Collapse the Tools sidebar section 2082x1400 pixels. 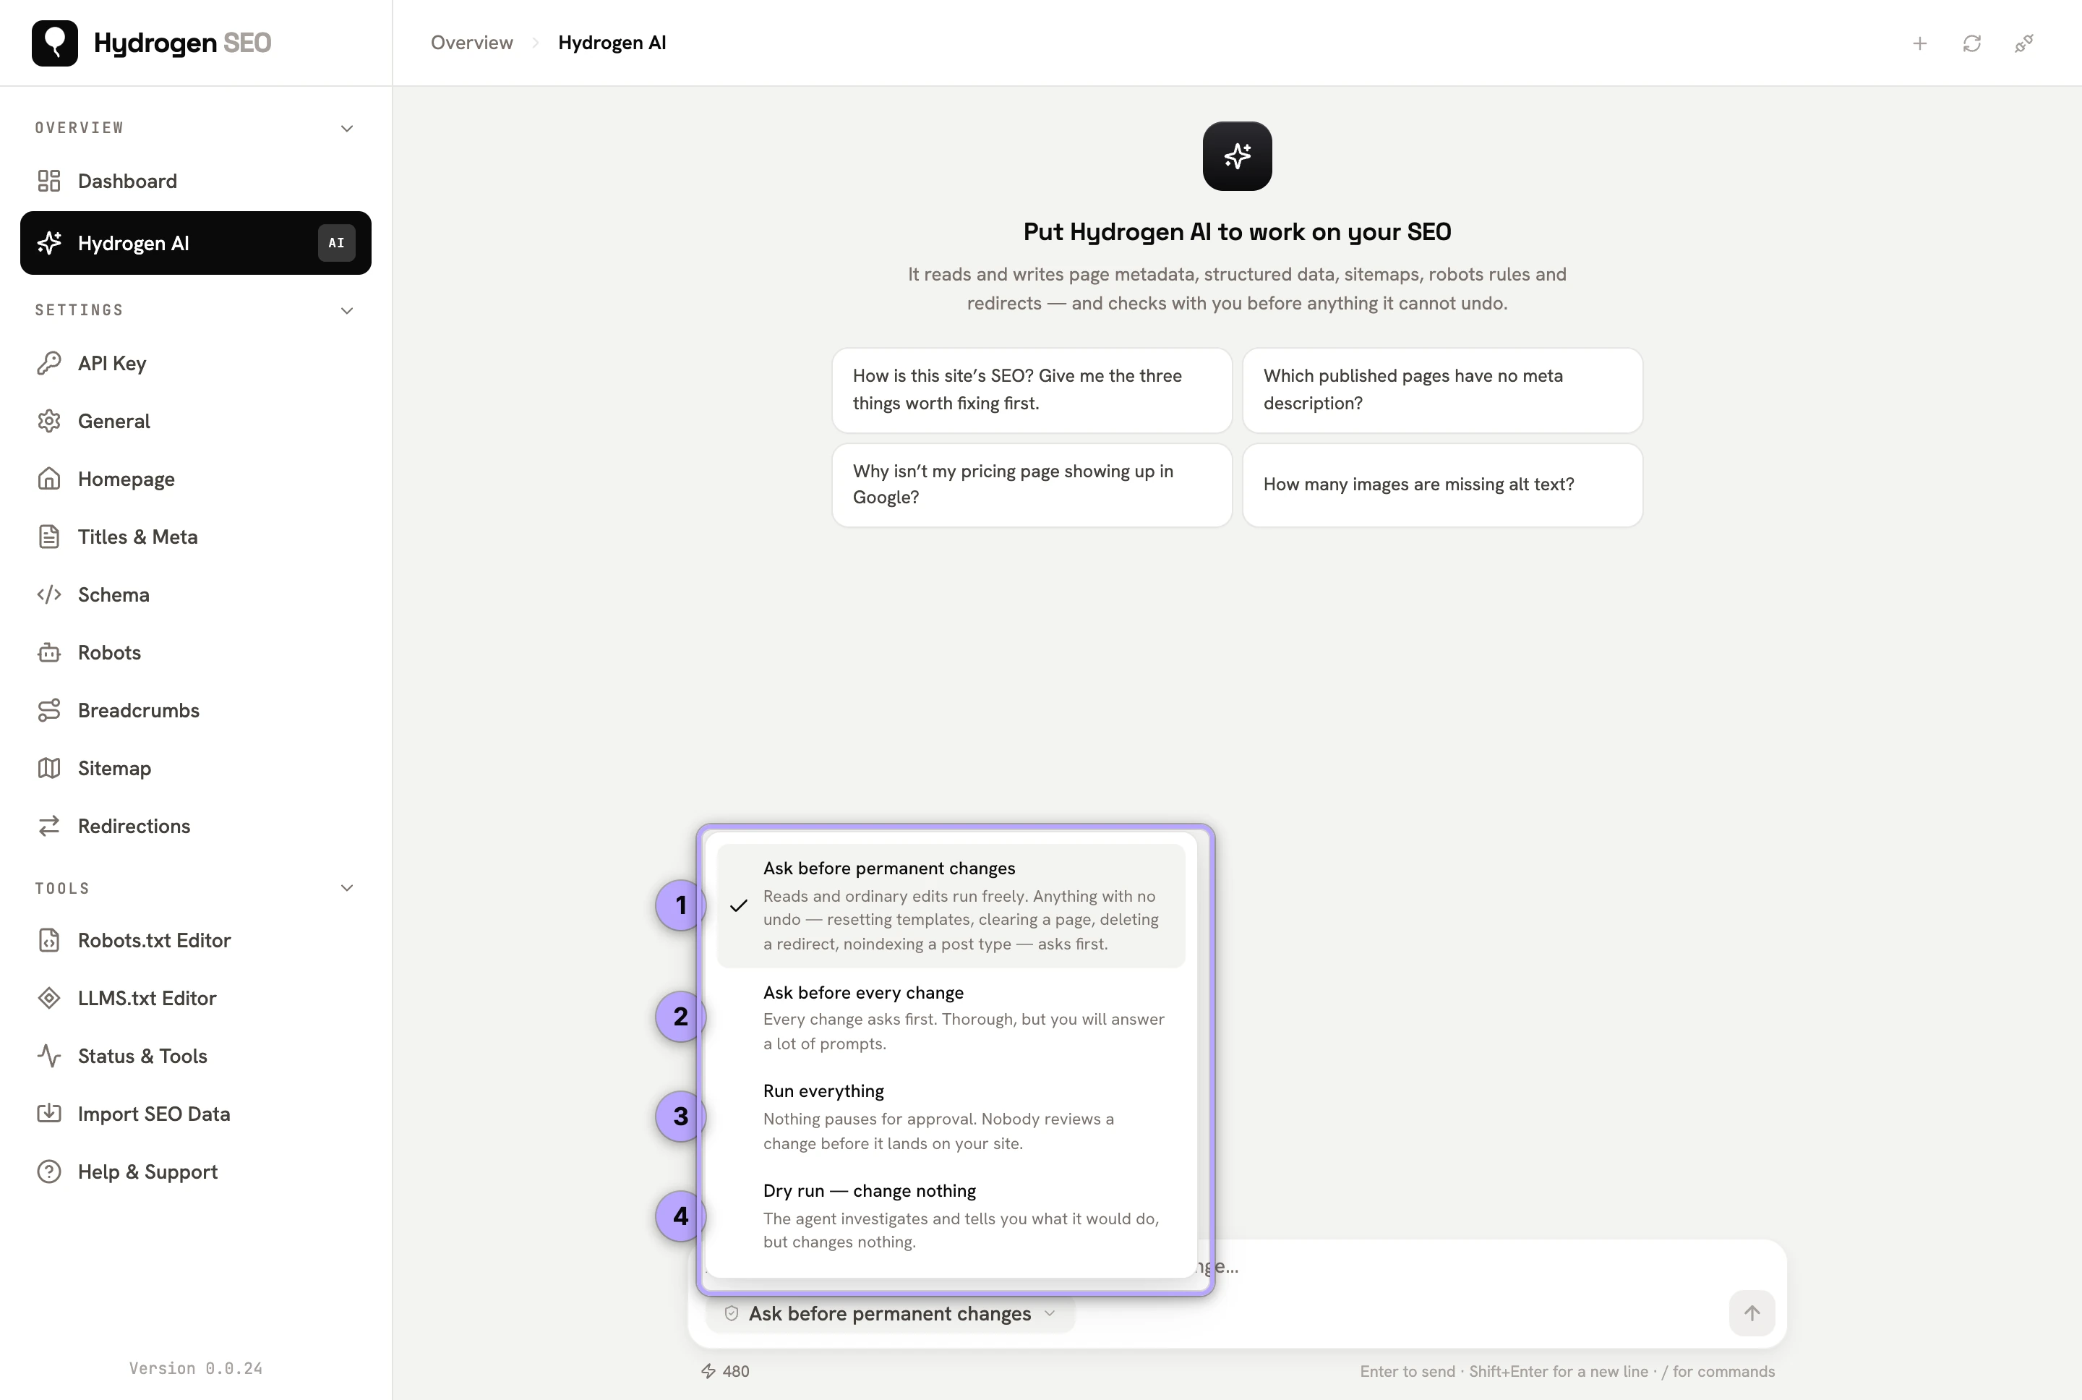[347, 887]
